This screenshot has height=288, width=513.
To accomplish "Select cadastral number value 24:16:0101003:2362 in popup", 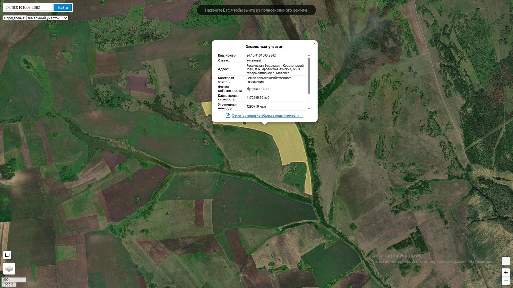I will click(x=261, y=55).
